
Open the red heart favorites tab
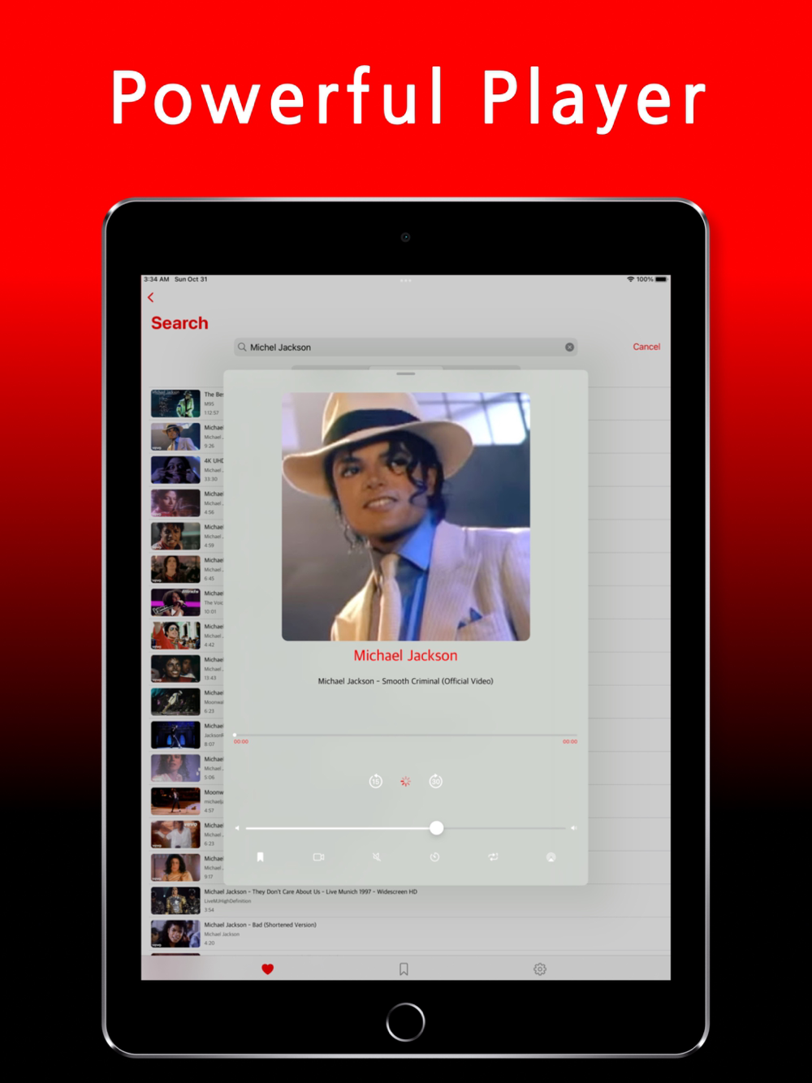pyautogui.click(x=268, y=969)
